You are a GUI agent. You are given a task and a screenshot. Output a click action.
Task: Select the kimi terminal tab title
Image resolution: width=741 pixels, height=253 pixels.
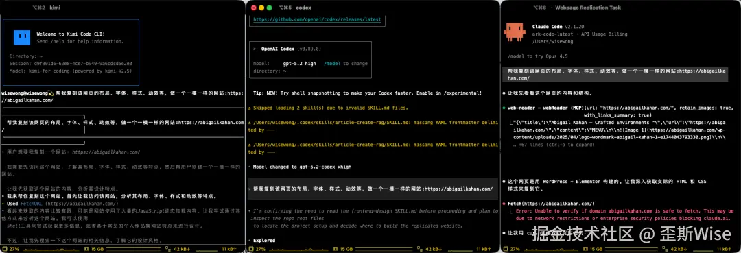tap(55, 8)
